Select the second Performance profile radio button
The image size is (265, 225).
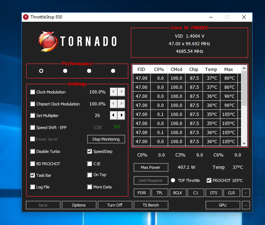click(65, 71)
